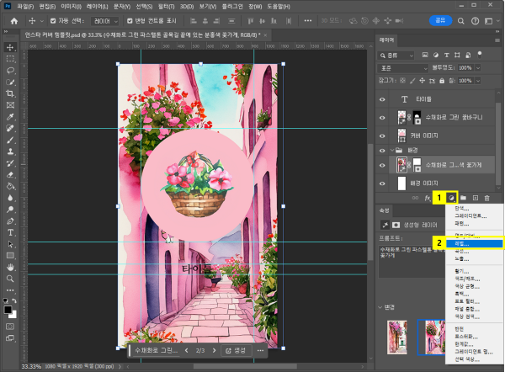Click the delete layer trash icon

point(486,197)
